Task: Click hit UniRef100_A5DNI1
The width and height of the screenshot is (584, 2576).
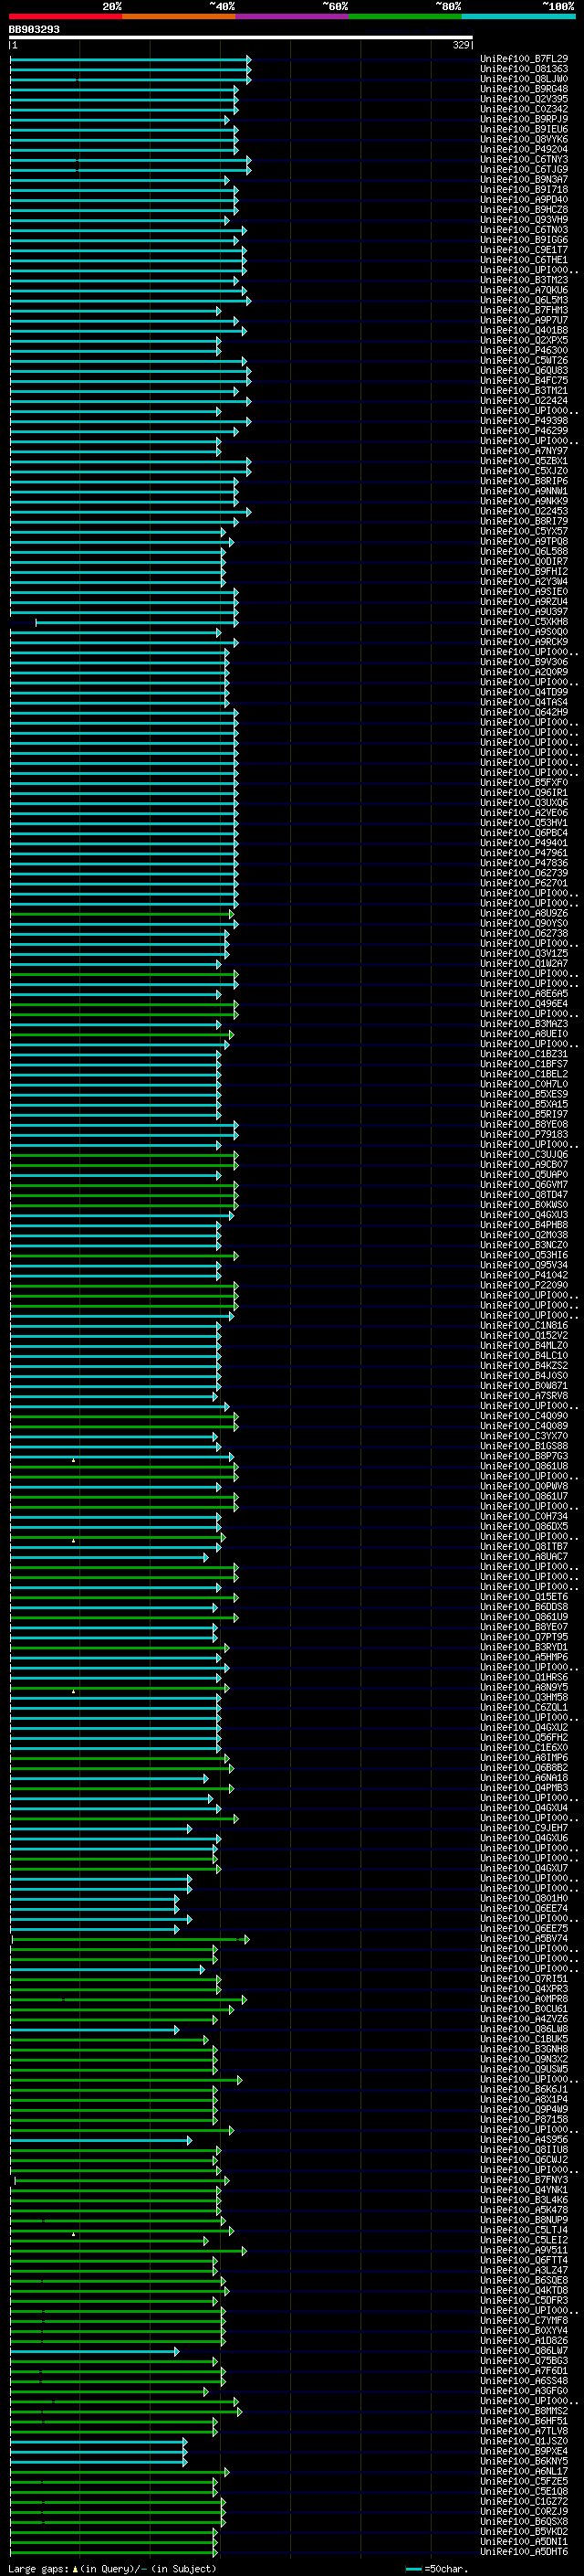Action: (524, 2542)
